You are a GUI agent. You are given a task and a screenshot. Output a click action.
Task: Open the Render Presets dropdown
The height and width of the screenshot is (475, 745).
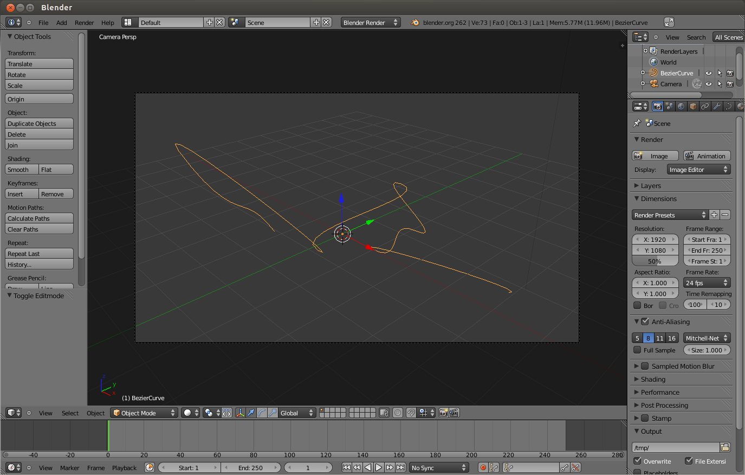(670, 215)
